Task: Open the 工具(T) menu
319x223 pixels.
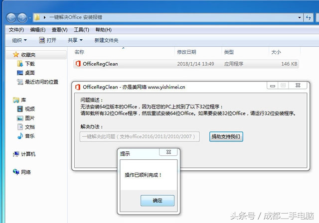Action: tap(81, 30)
